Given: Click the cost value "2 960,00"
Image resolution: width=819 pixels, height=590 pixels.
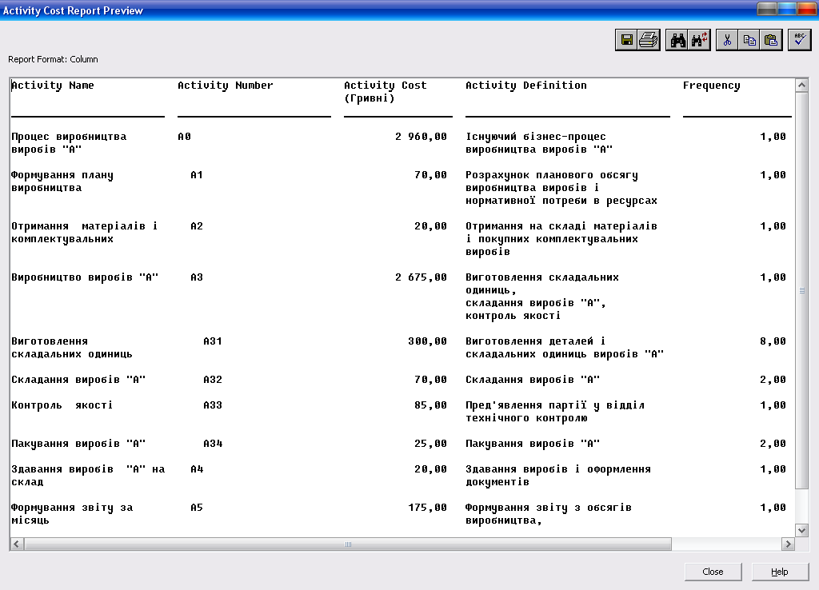Looking at the screenshot, I should coord(421,137).
